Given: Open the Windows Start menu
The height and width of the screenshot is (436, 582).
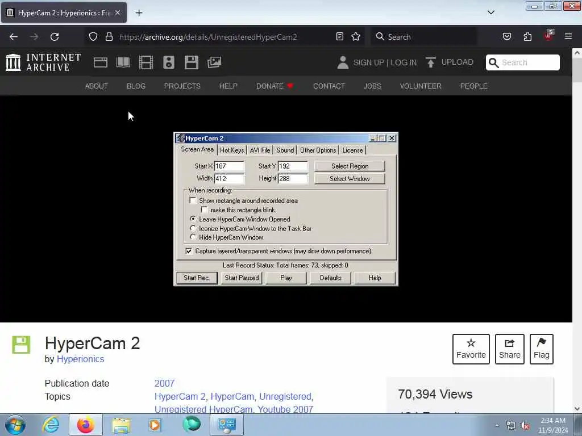Looking at the screenshot, I should [15, 425].
